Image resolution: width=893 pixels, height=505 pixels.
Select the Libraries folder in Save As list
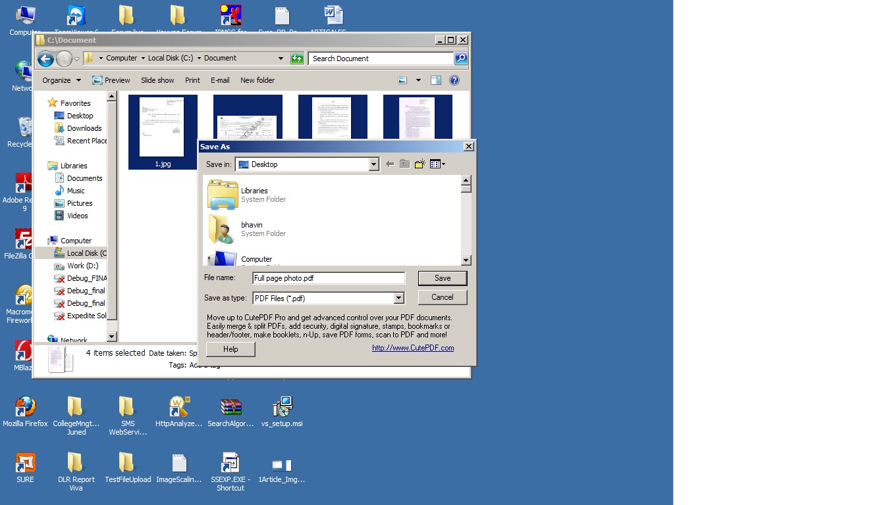pos(247,195)
